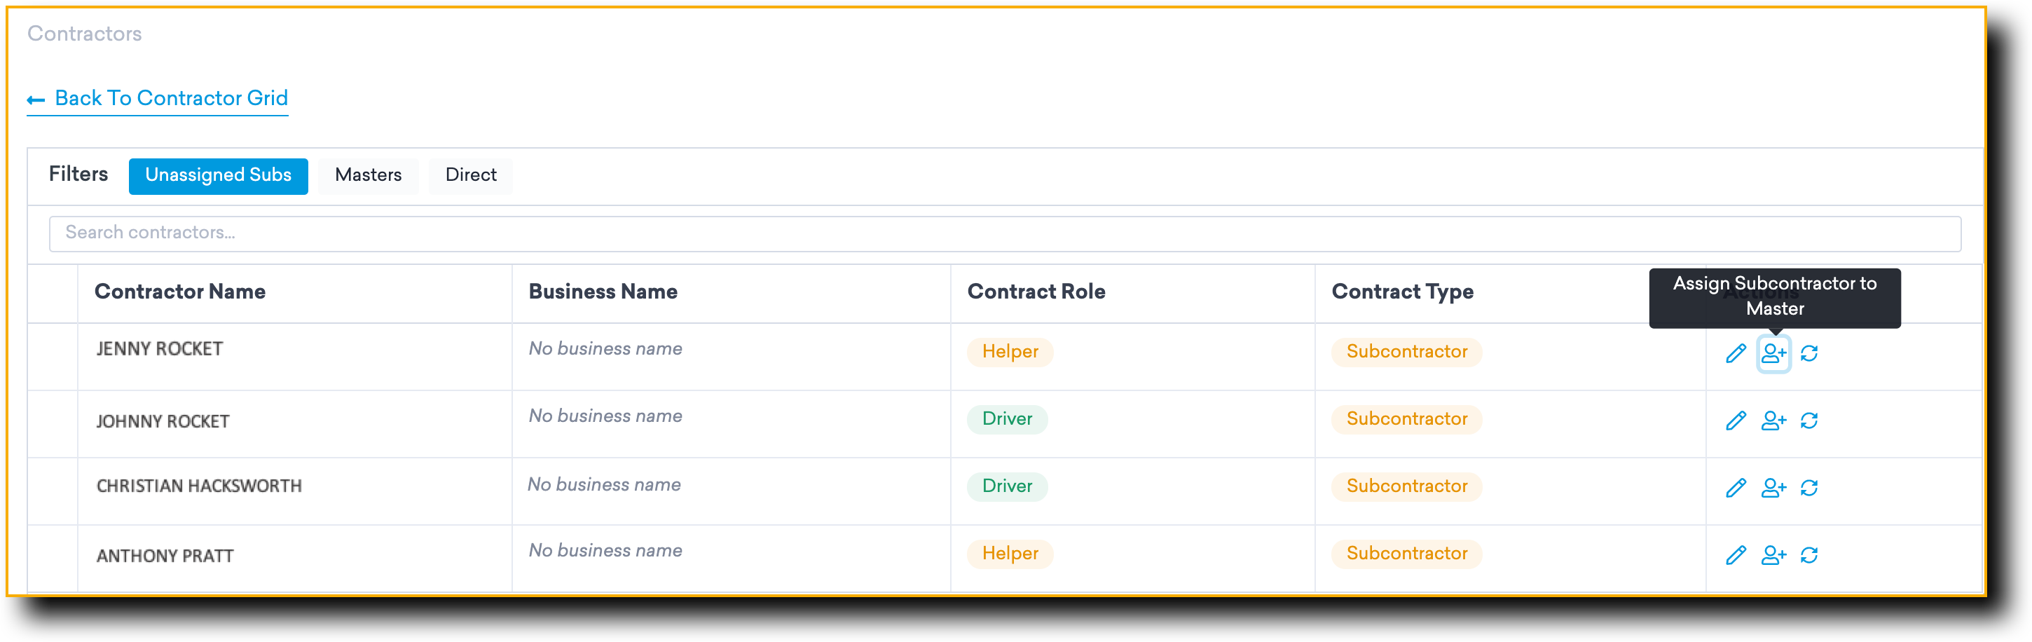Assign Johnny Rocket subcontractor to master
The height and width of the screenshot is (642, 2032).
click(x=1773, y=421)
